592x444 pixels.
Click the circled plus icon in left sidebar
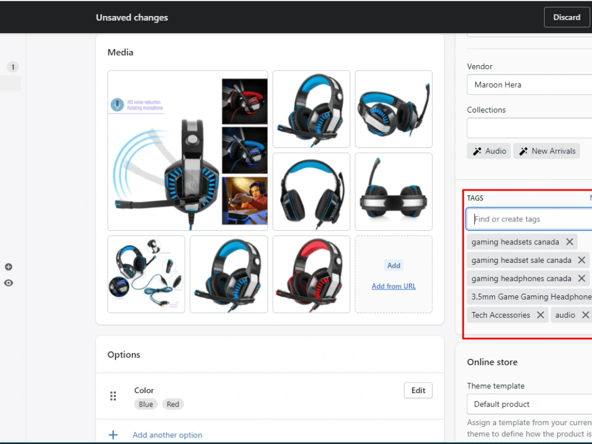8,267
